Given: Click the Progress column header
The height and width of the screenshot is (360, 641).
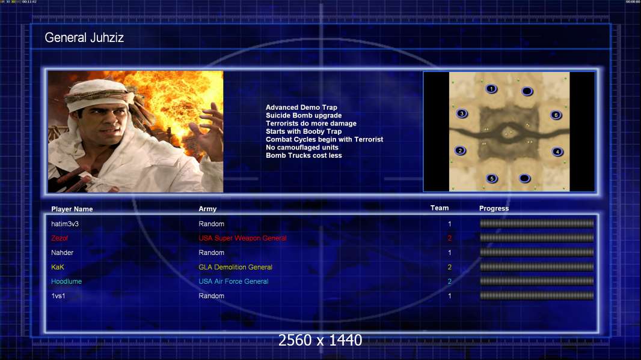Looking at the screenshot, I should click(494, 208).
